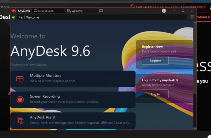Viewport: 211px width, 138px height.
Task: Click the vertical scrollbar thumb
Action: coord(195,59)
